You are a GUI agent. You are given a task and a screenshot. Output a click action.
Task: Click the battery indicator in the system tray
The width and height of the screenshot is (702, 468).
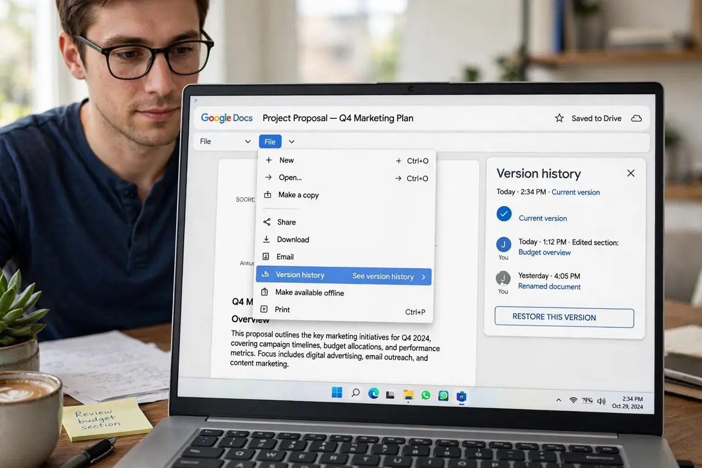click(587, 401)
